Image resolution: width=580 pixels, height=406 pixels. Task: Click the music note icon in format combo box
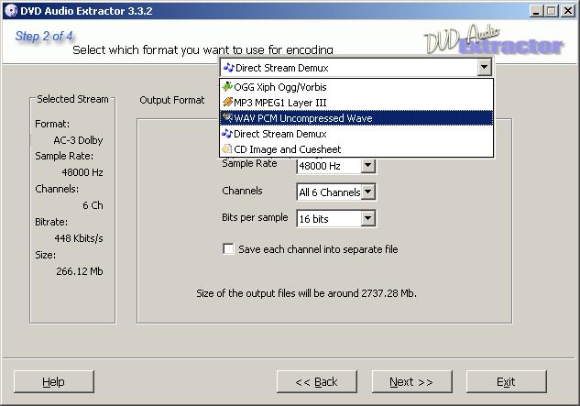[x=229, y=68]
